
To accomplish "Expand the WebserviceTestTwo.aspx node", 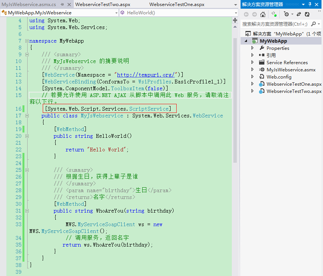I will [253, 91].
